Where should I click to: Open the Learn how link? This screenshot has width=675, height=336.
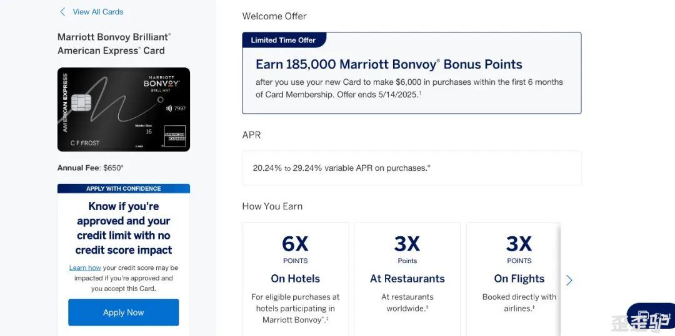(85, 267)
